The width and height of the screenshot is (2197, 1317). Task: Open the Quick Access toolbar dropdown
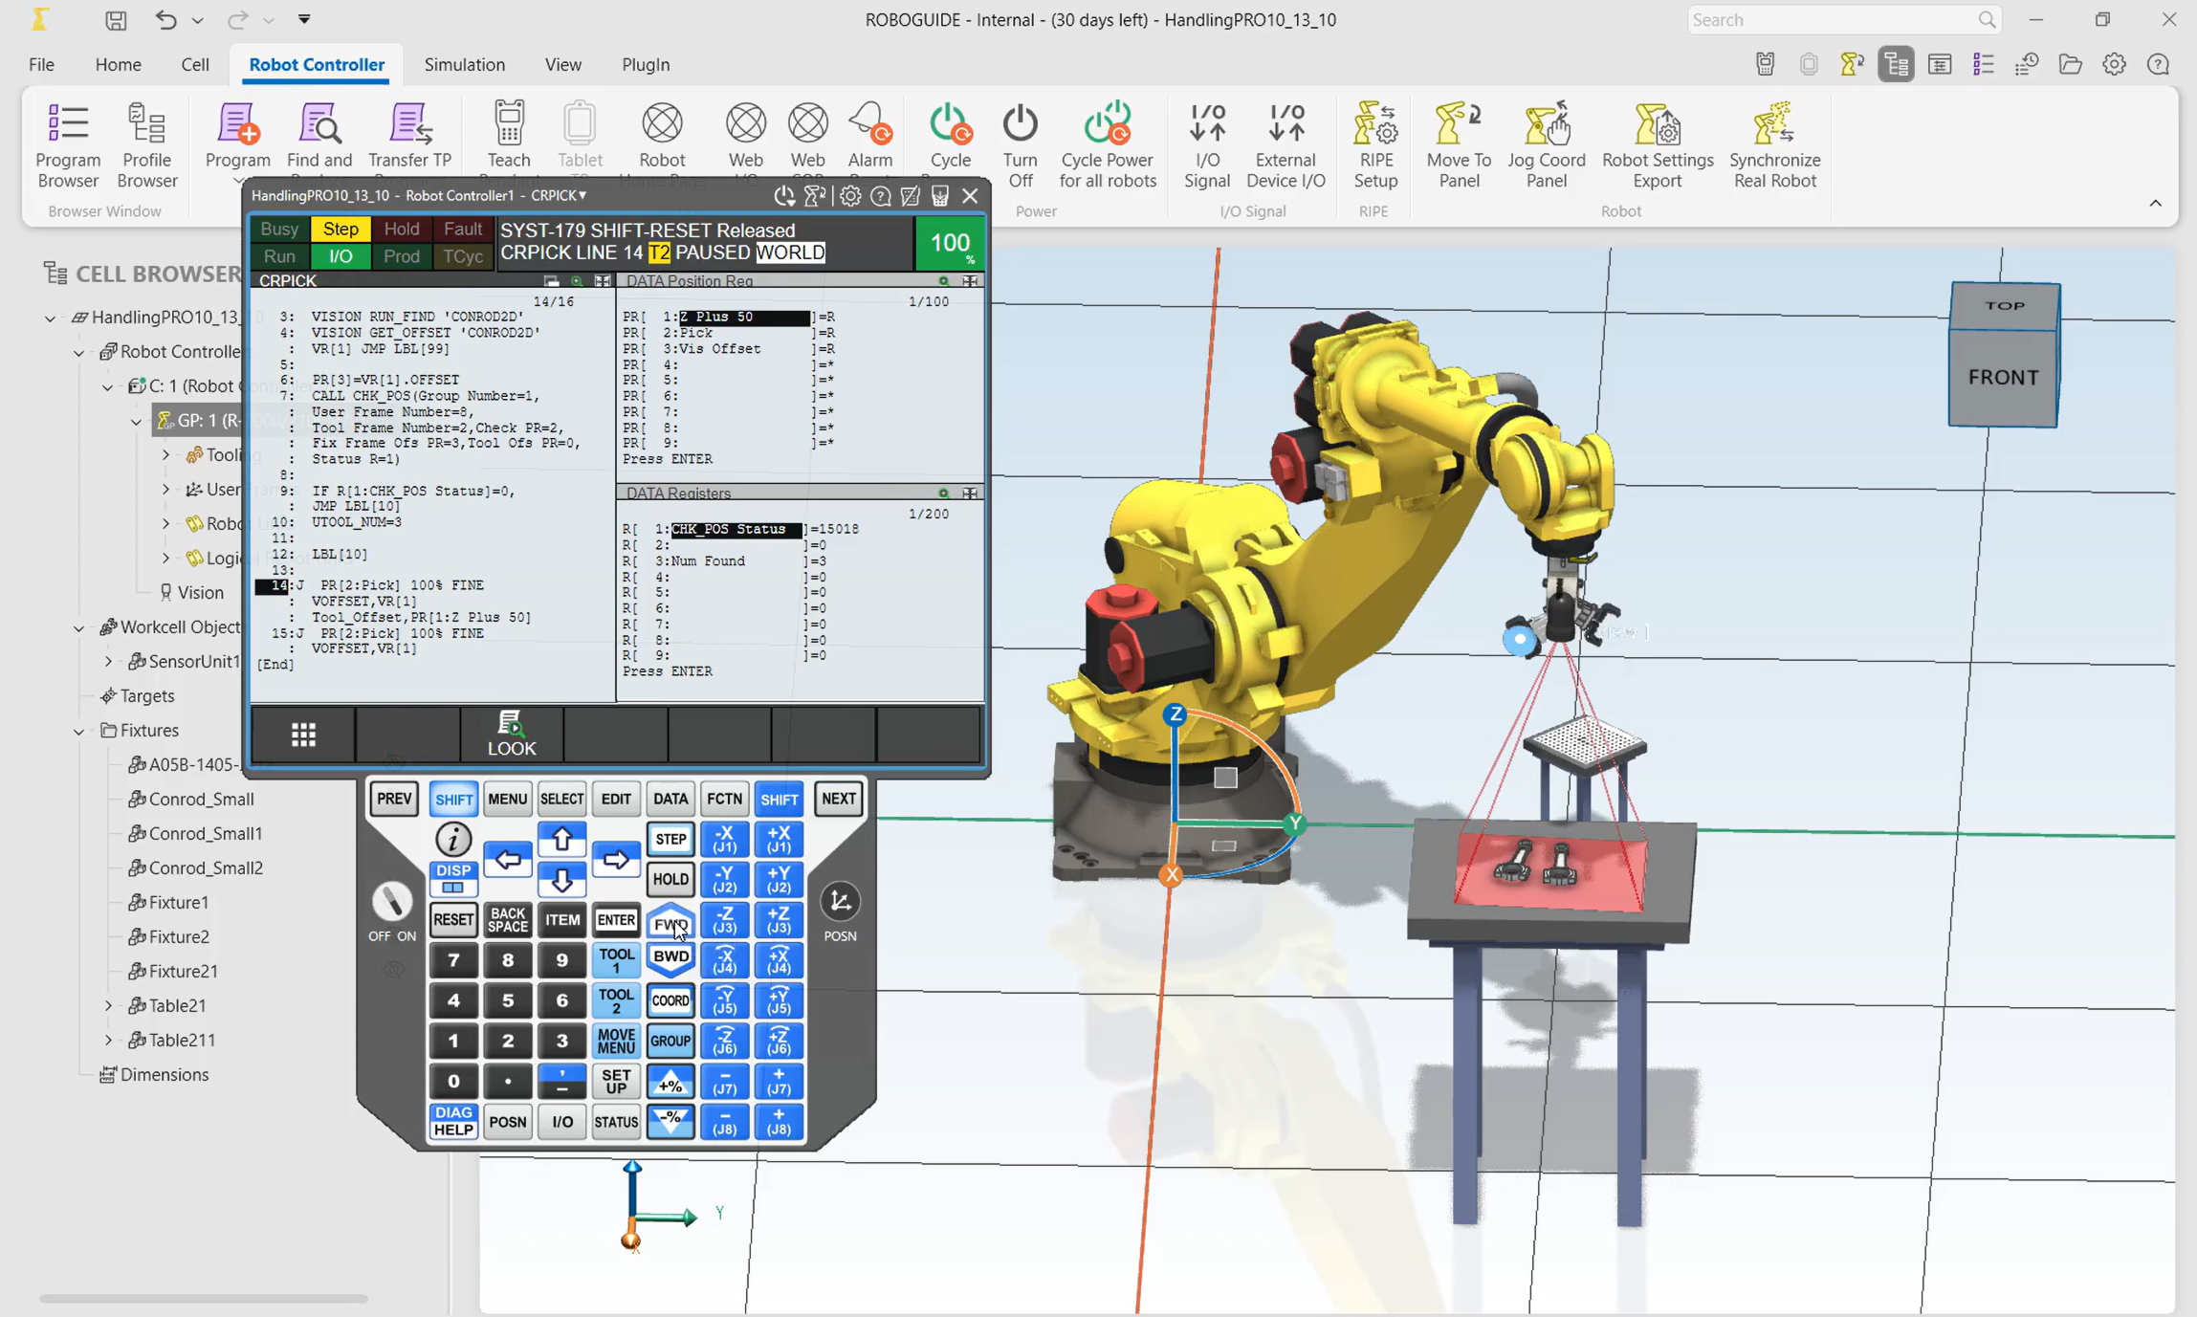pyautogui.click(x=304, y=19)
